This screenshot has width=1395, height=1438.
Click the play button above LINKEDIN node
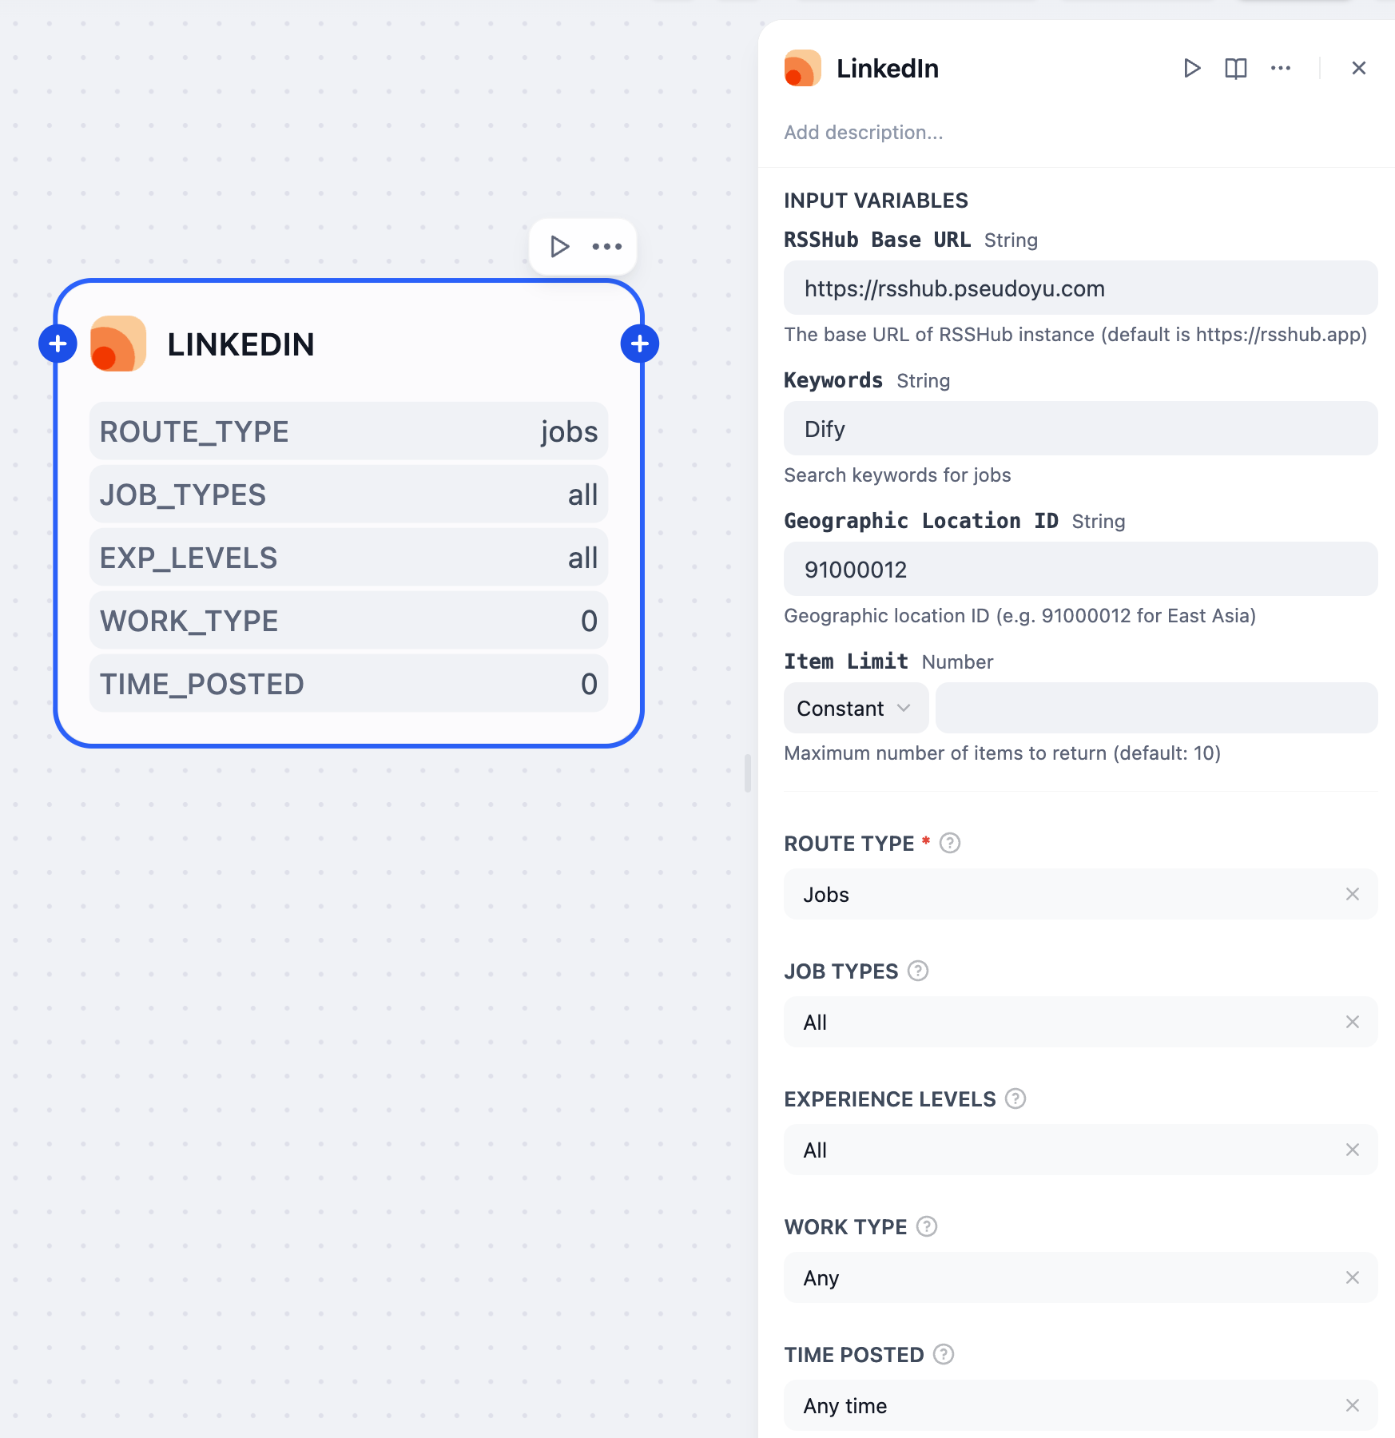[x=559, y=246]
